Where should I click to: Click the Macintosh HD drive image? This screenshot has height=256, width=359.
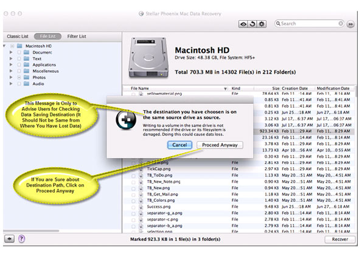click(x=149, y=57)
